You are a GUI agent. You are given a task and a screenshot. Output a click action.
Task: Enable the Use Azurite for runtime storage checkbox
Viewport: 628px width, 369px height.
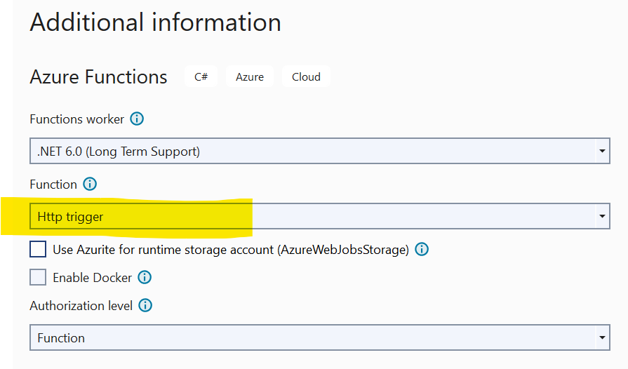tap(38, 250)
